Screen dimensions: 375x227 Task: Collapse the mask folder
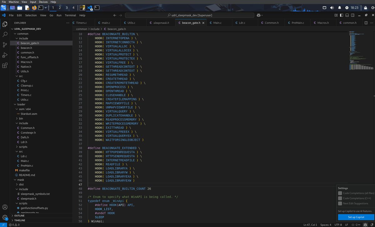click(41, 180)
